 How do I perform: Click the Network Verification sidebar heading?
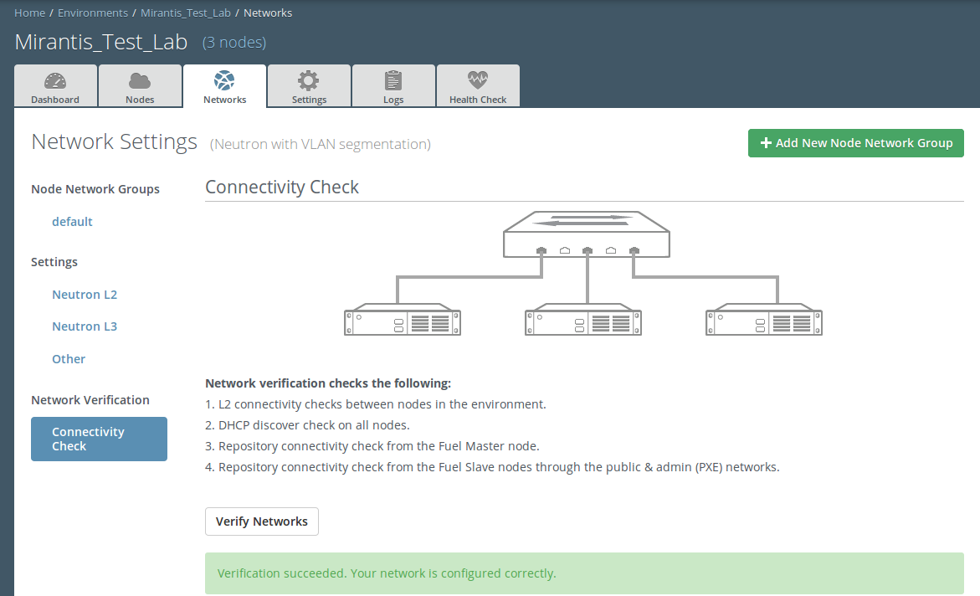pyautogui.click(x=90, y=400)
